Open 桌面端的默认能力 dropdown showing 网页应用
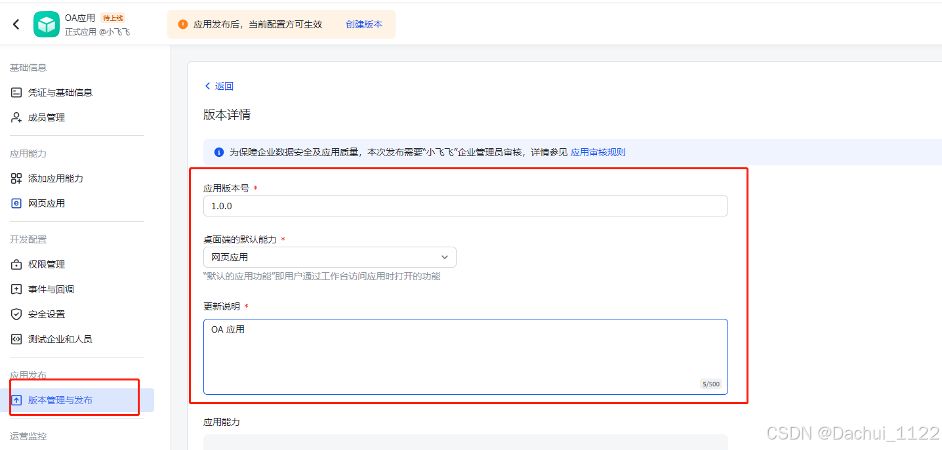This screenshot has width=942, height=450. tap(330, 257)
